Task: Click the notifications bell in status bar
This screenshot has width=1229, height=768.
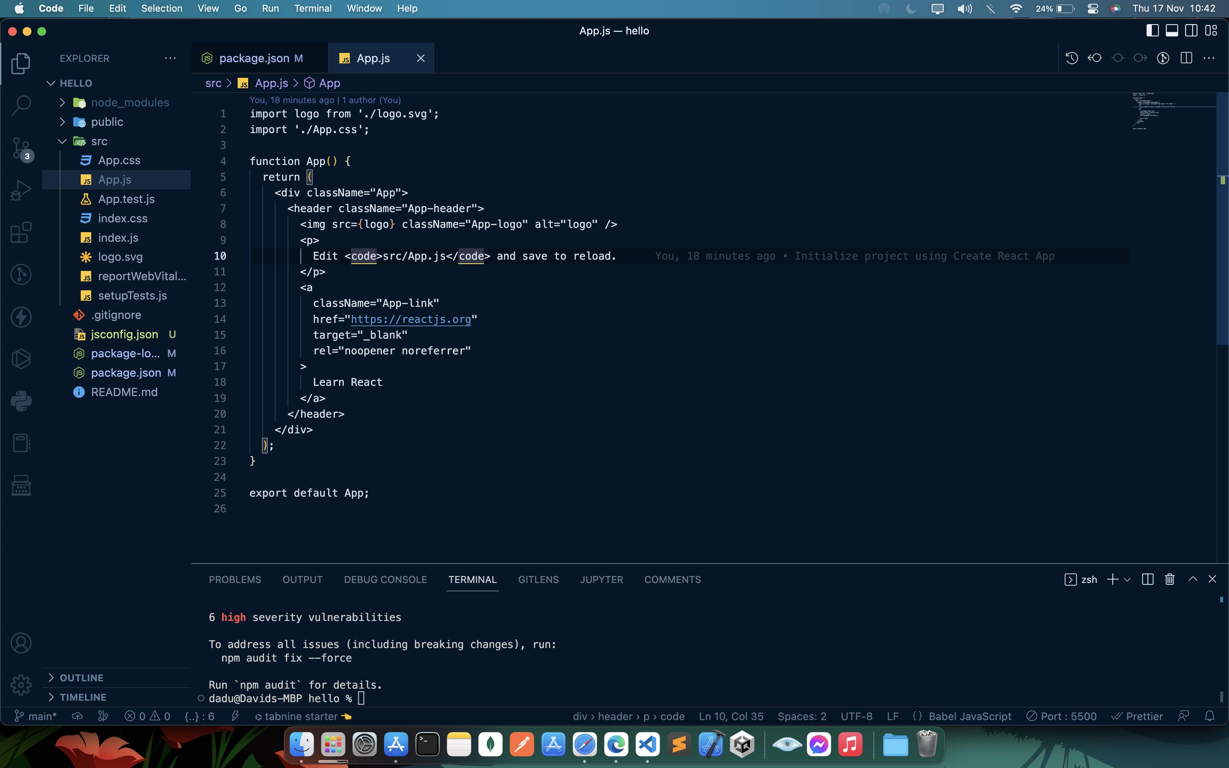Action: [x=1210, y=716]
